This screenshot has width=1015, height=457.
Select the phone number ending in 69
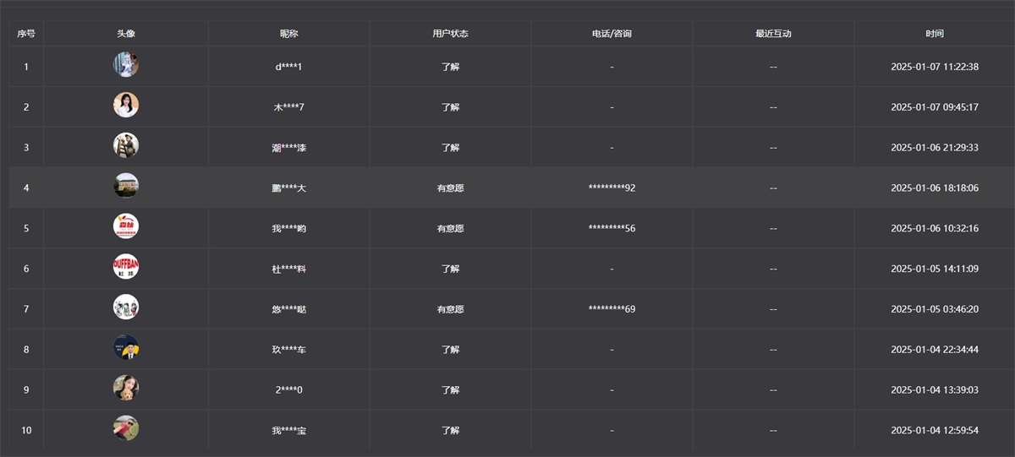pos(612,309)
